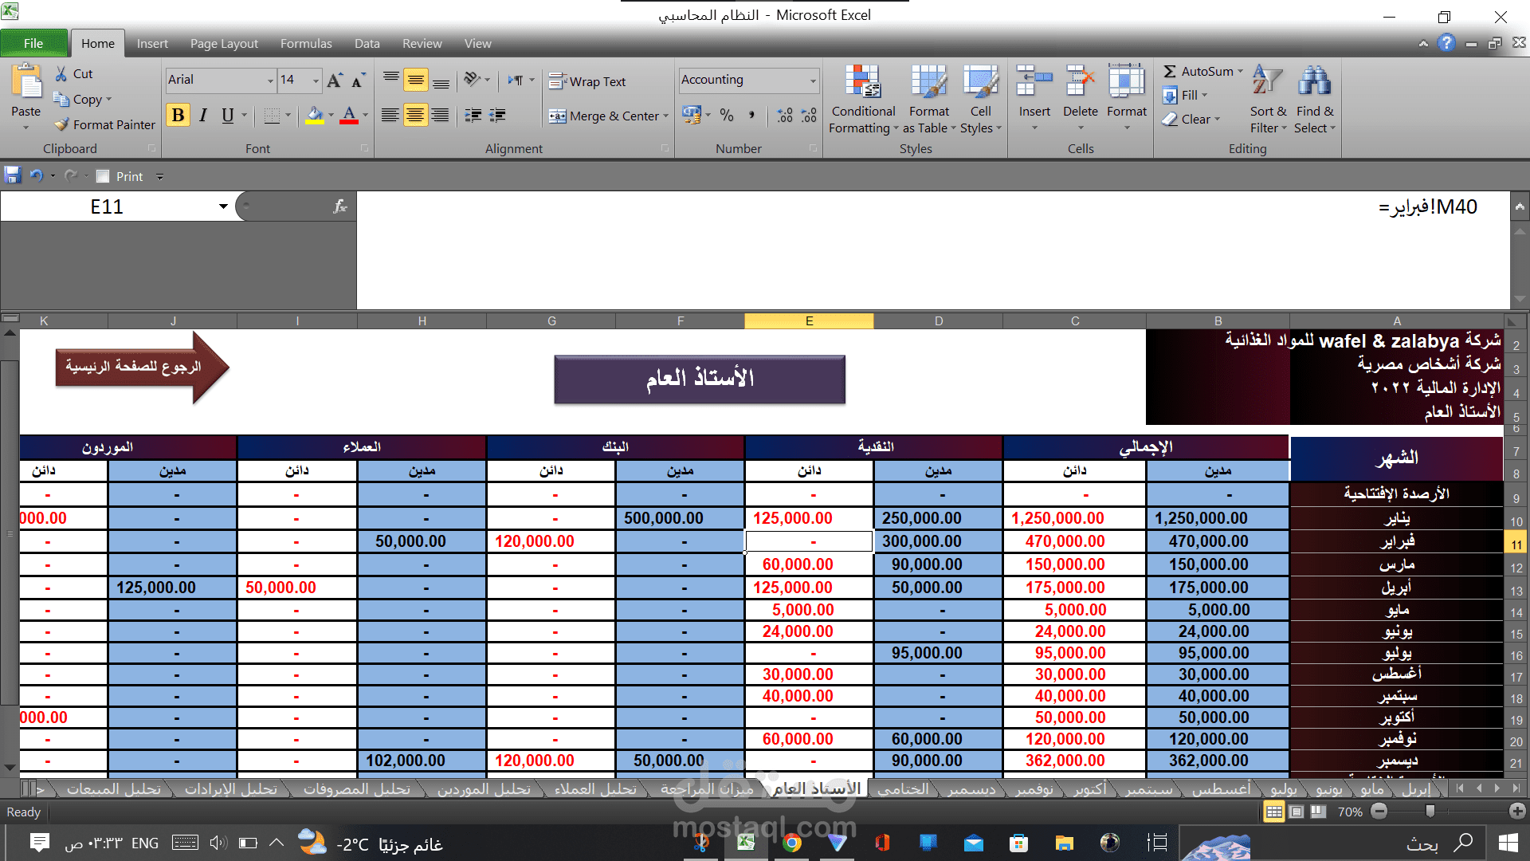The image size is (1530, 861).
Task: Click Merge & Center button
Action: point(604,116)
